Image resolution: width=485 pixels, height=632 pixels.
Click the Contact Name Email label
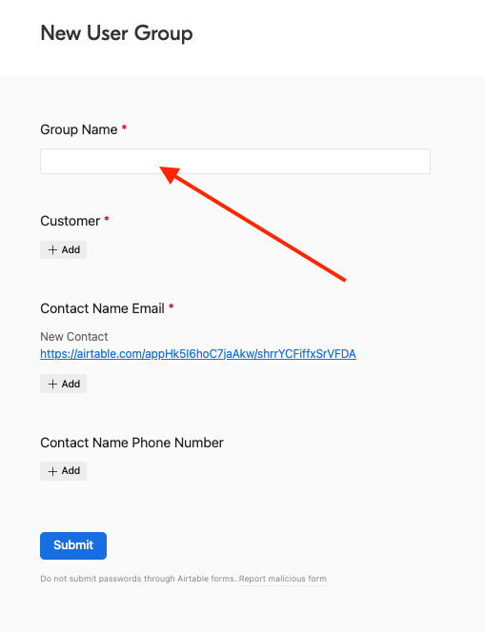[x=102, y=308]
